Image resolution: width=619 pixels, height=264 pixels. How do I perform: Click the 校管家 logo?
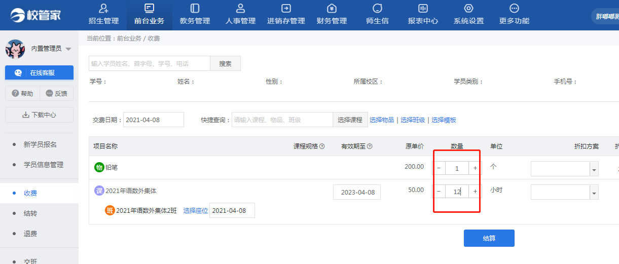(x=35, y=15)
